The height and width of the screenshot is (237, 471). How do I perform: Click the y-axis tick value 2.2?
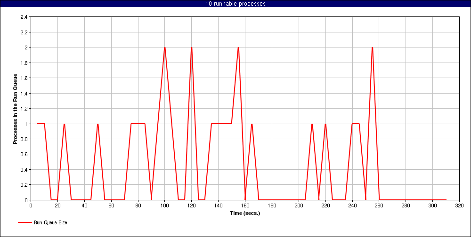(24, 32)
